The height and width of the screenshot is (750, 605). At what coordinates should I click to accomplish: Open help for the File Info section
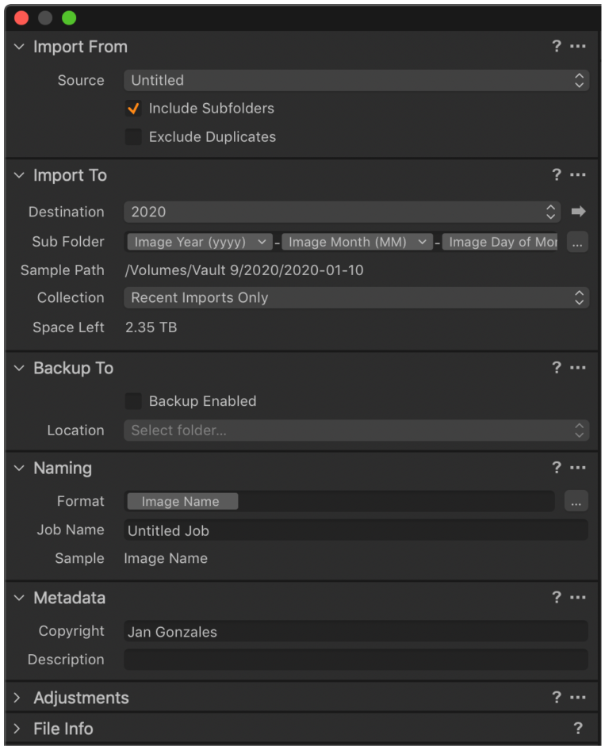click(x=578, y=728)
